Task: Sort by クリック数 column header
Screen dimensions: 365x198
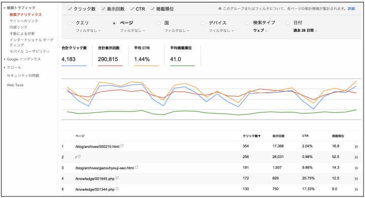Action: [x=252, y=136]
